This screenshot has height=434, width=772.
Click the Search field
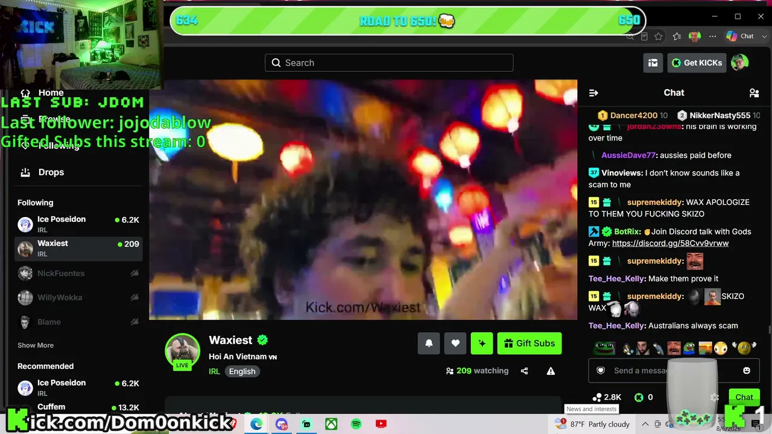coord(389,63)
